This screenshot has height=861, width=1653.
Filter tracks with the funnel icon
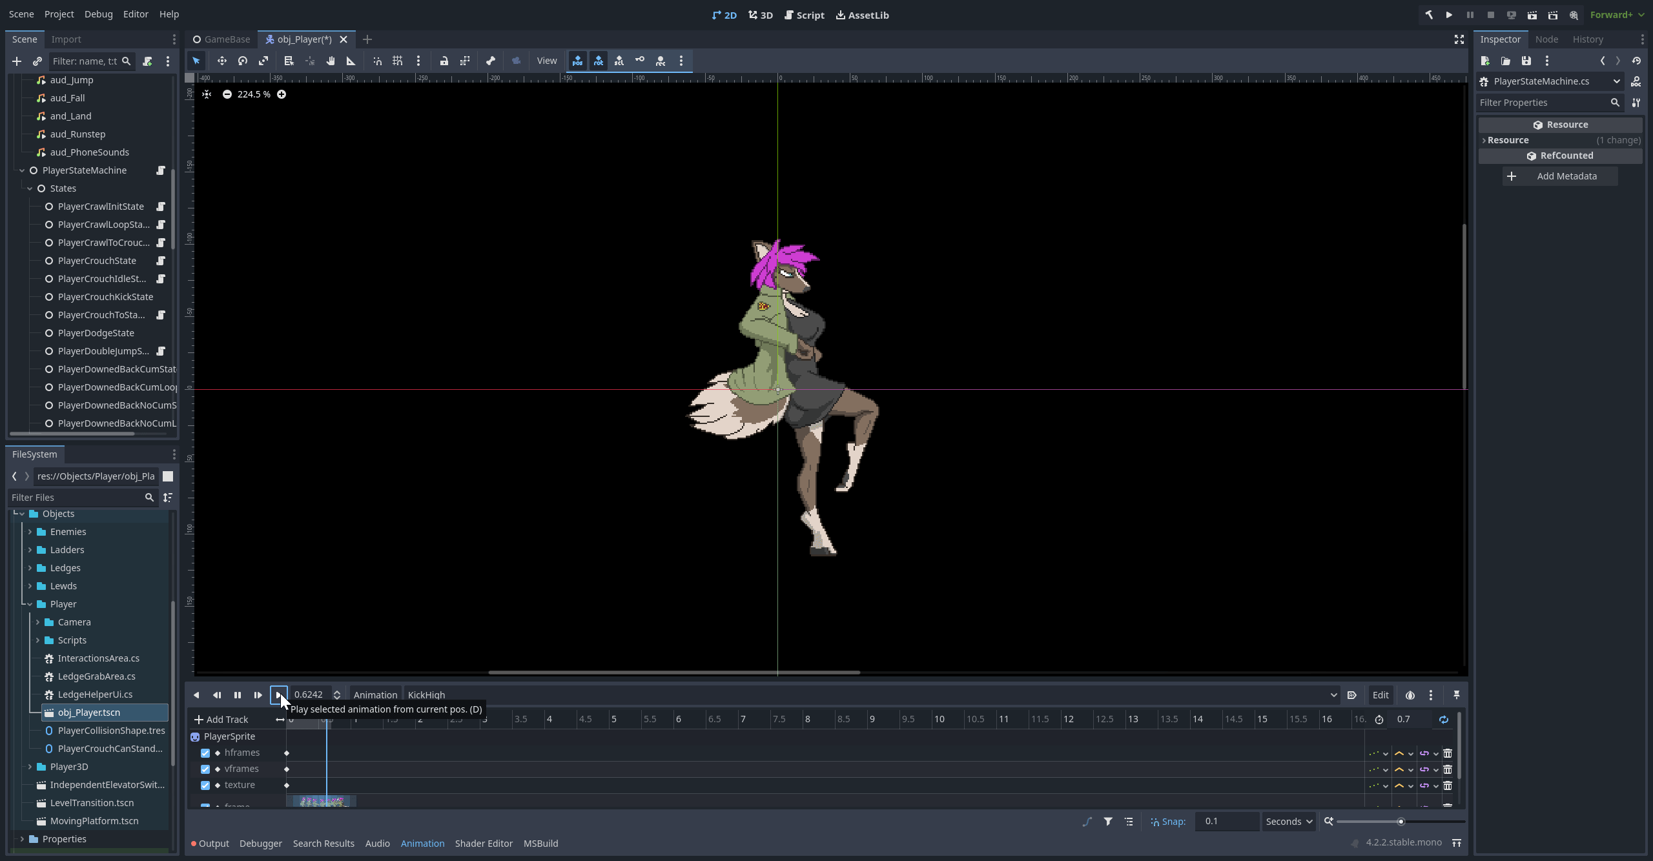(1108, 822)
